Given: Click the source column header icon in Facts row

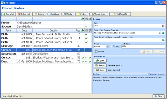Looking at the screenshot, I should click(x=86, y=31).
